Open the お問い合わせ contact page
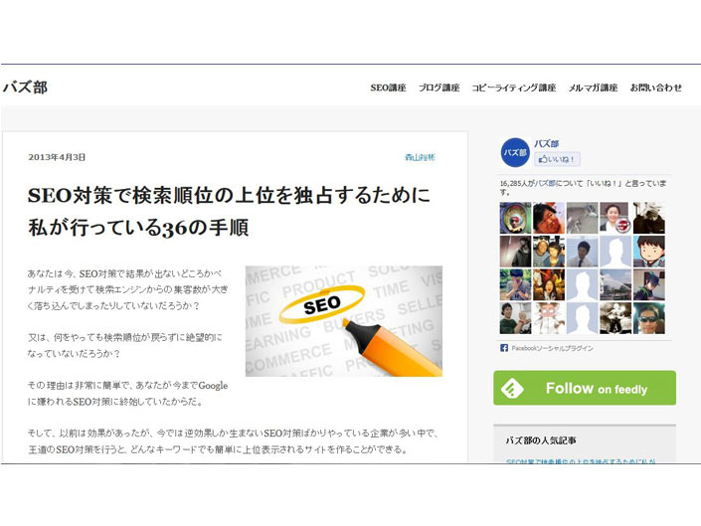This screenshot has height=526, width=701. point(656,88)
